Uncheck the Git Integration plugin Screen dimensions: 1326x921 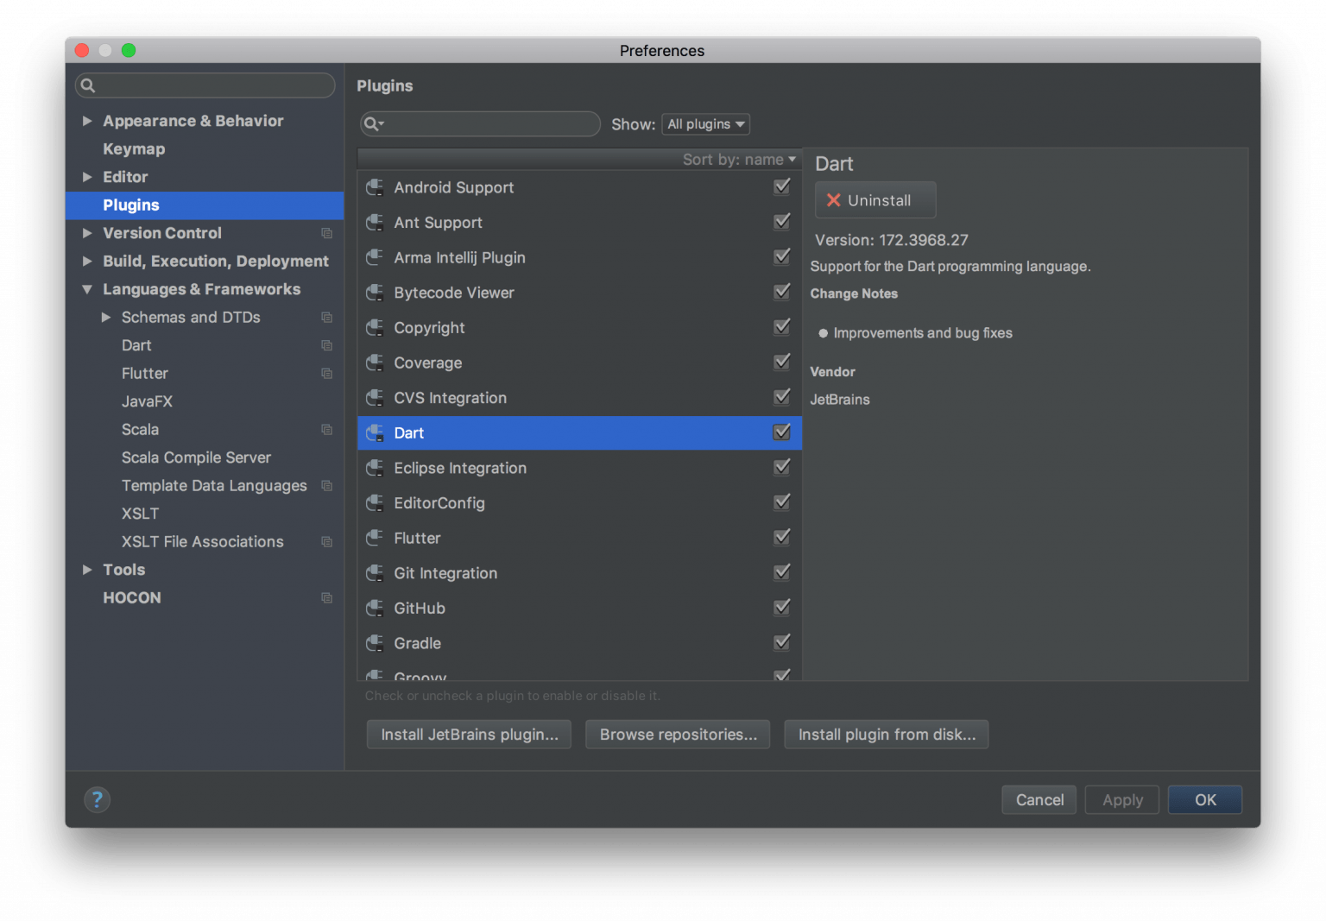coord(782,572)
